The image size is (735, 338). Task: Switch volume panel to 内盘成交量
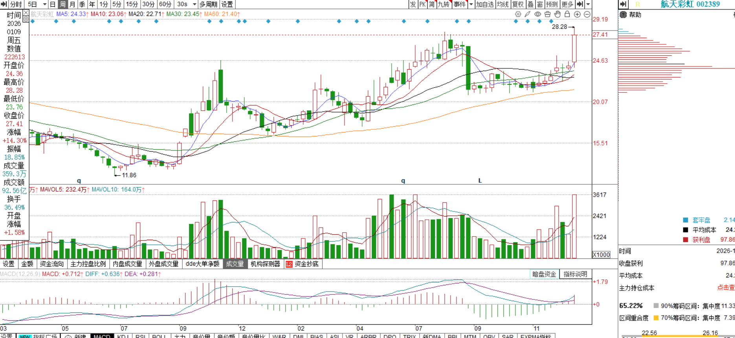pyautogui.click(x=127, y=264)
